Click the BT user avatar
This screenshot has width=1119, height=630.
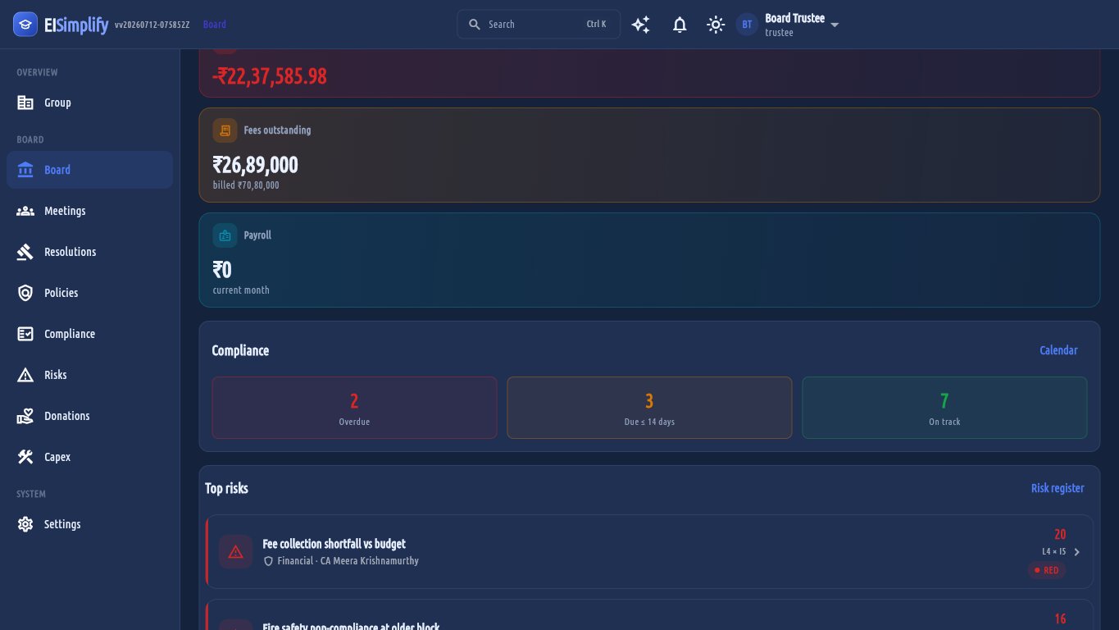click(747, 25)
